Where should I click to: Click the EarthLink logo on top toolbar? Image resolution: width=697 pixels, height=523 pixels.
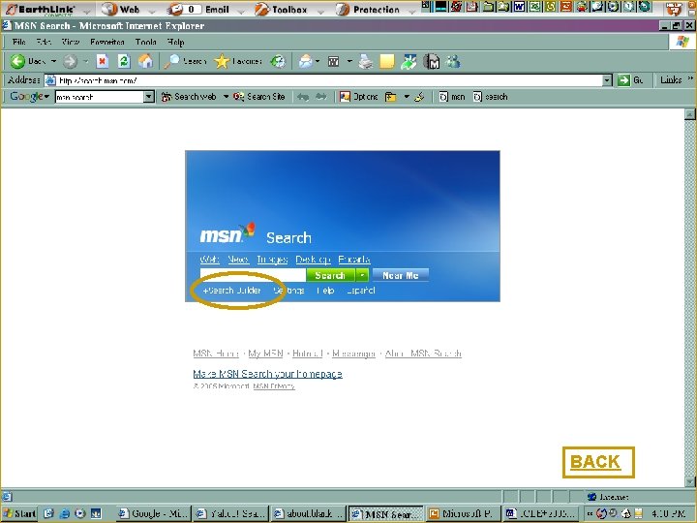pos(41,10)
